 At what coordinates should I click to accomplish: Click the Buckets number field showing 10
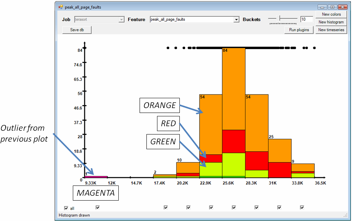(306, 19)
